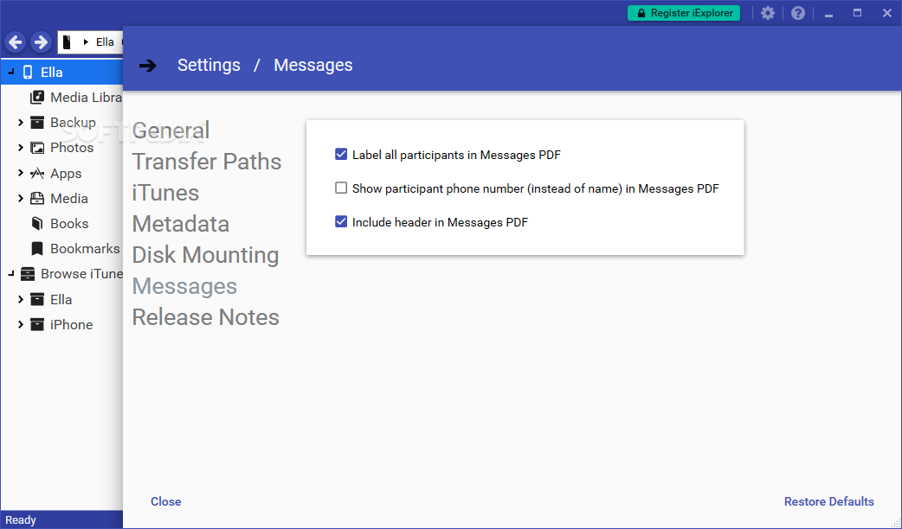
Task: Select the iPhone backup label
Action: pos(71,324)
